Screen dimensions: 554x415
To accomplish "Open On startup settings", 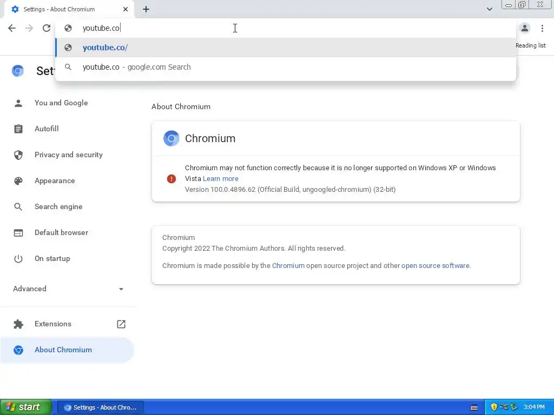I will (52, 259).
